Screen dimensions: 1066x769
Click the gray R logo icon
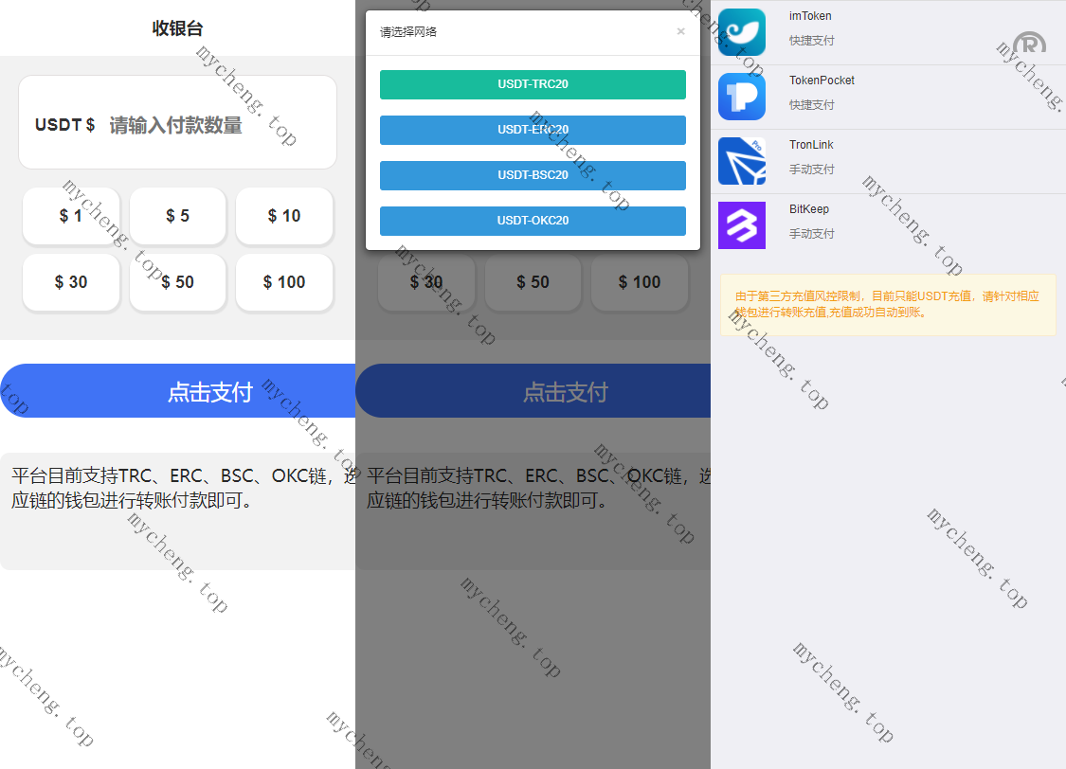pyautogui.click(x=1029, y=45)
